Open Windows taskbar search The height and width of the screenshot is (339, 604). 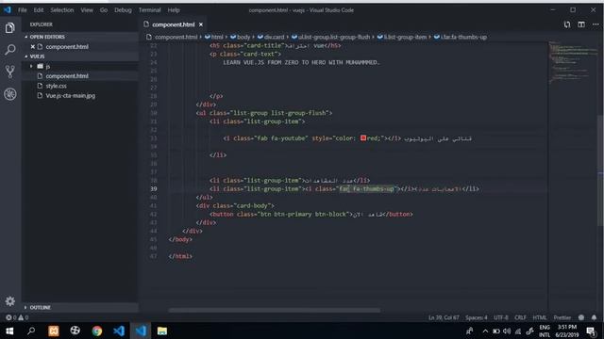point(31,331)
